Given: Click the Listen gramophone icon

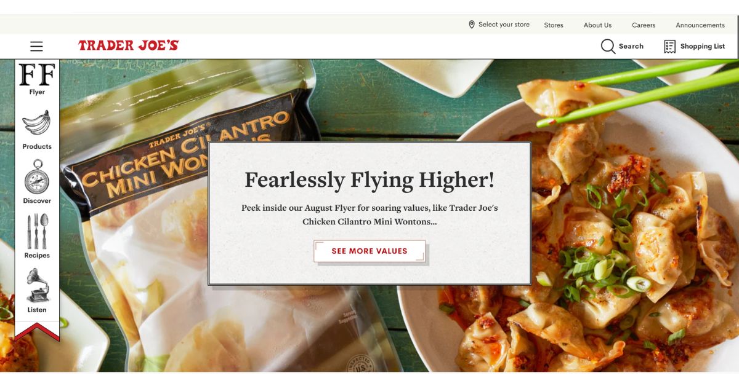Looking at the screenshot, I should click(37, 286).
